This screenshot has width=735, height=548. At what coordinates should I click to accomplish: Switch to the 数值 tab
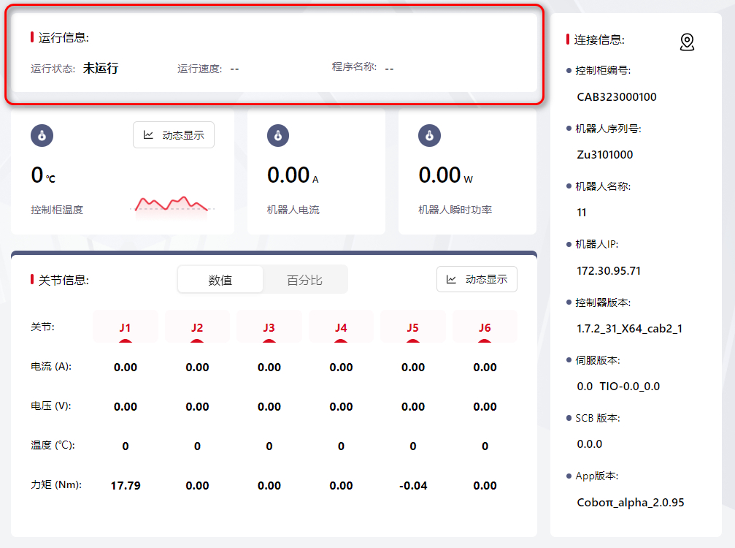tap(220, 280)
